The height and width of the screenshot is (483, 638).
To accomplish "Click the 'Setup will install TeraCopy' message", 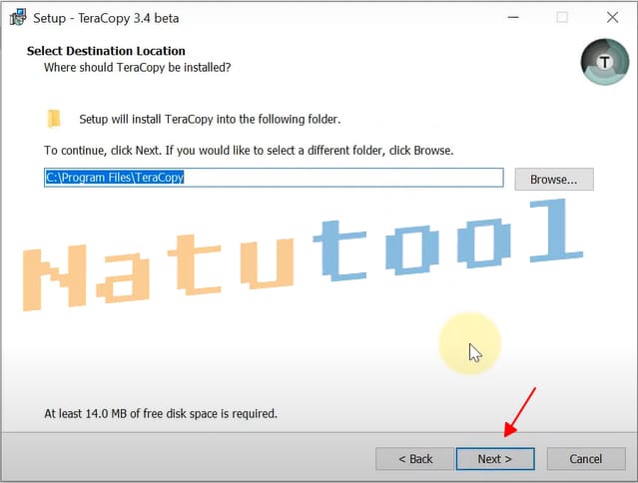I will 210,119.
